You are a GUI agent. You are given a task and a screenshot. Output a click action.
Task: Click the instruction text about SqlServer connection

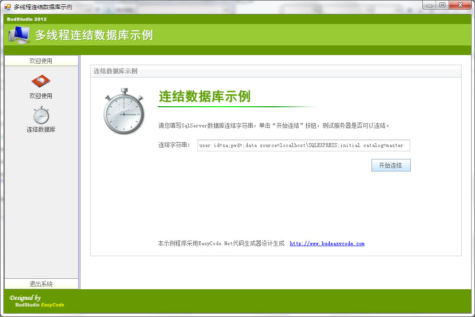274,125
